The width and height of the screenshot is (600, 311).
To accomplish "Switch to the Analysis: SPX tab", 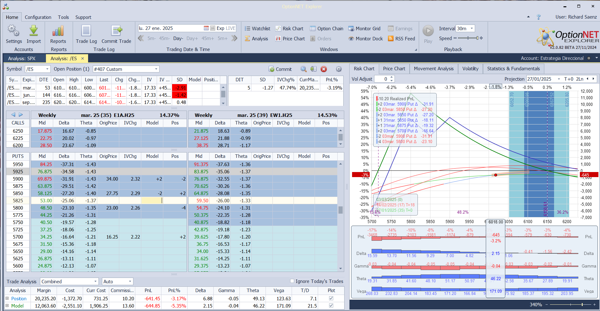I will point(22,59).
